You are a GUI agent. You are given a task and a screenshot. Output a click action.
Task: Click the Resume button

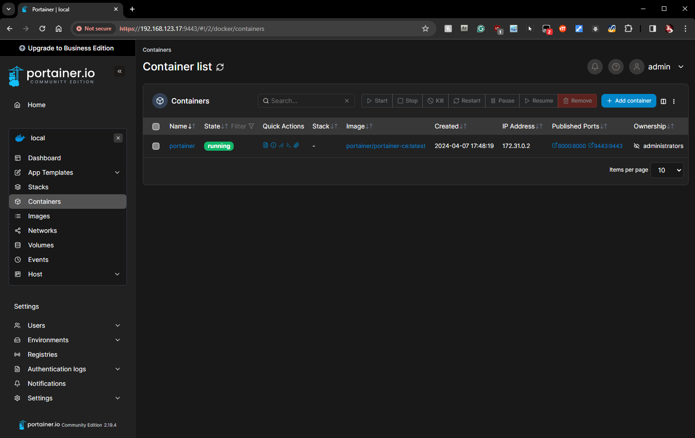pos(539,101)
